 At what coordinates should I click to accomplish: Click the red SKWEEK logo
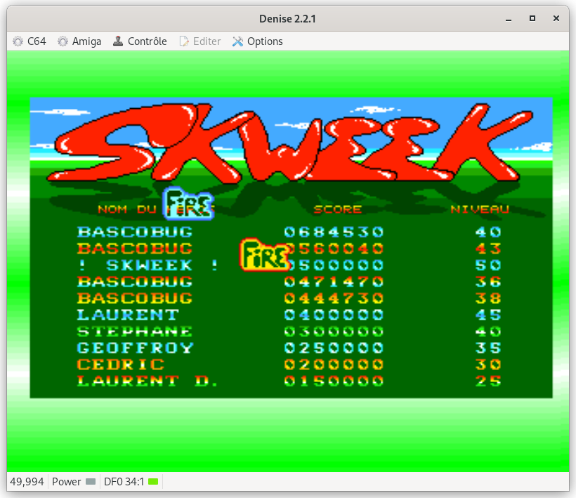(x=290, y=143)
